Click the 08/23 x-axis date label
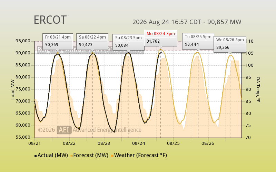Viewport: 276px width, 172px height. point(104,143)
